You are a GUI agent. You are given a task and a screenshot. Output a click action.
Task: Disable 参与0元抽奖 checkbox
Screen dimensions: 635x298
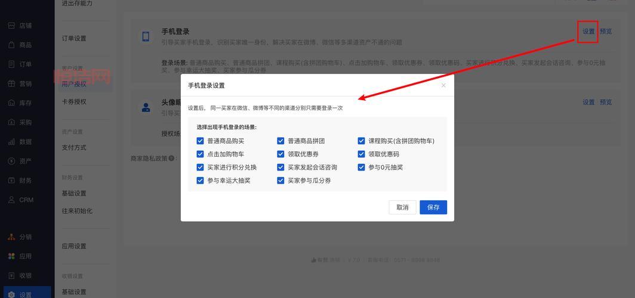[x=362, y=167]
